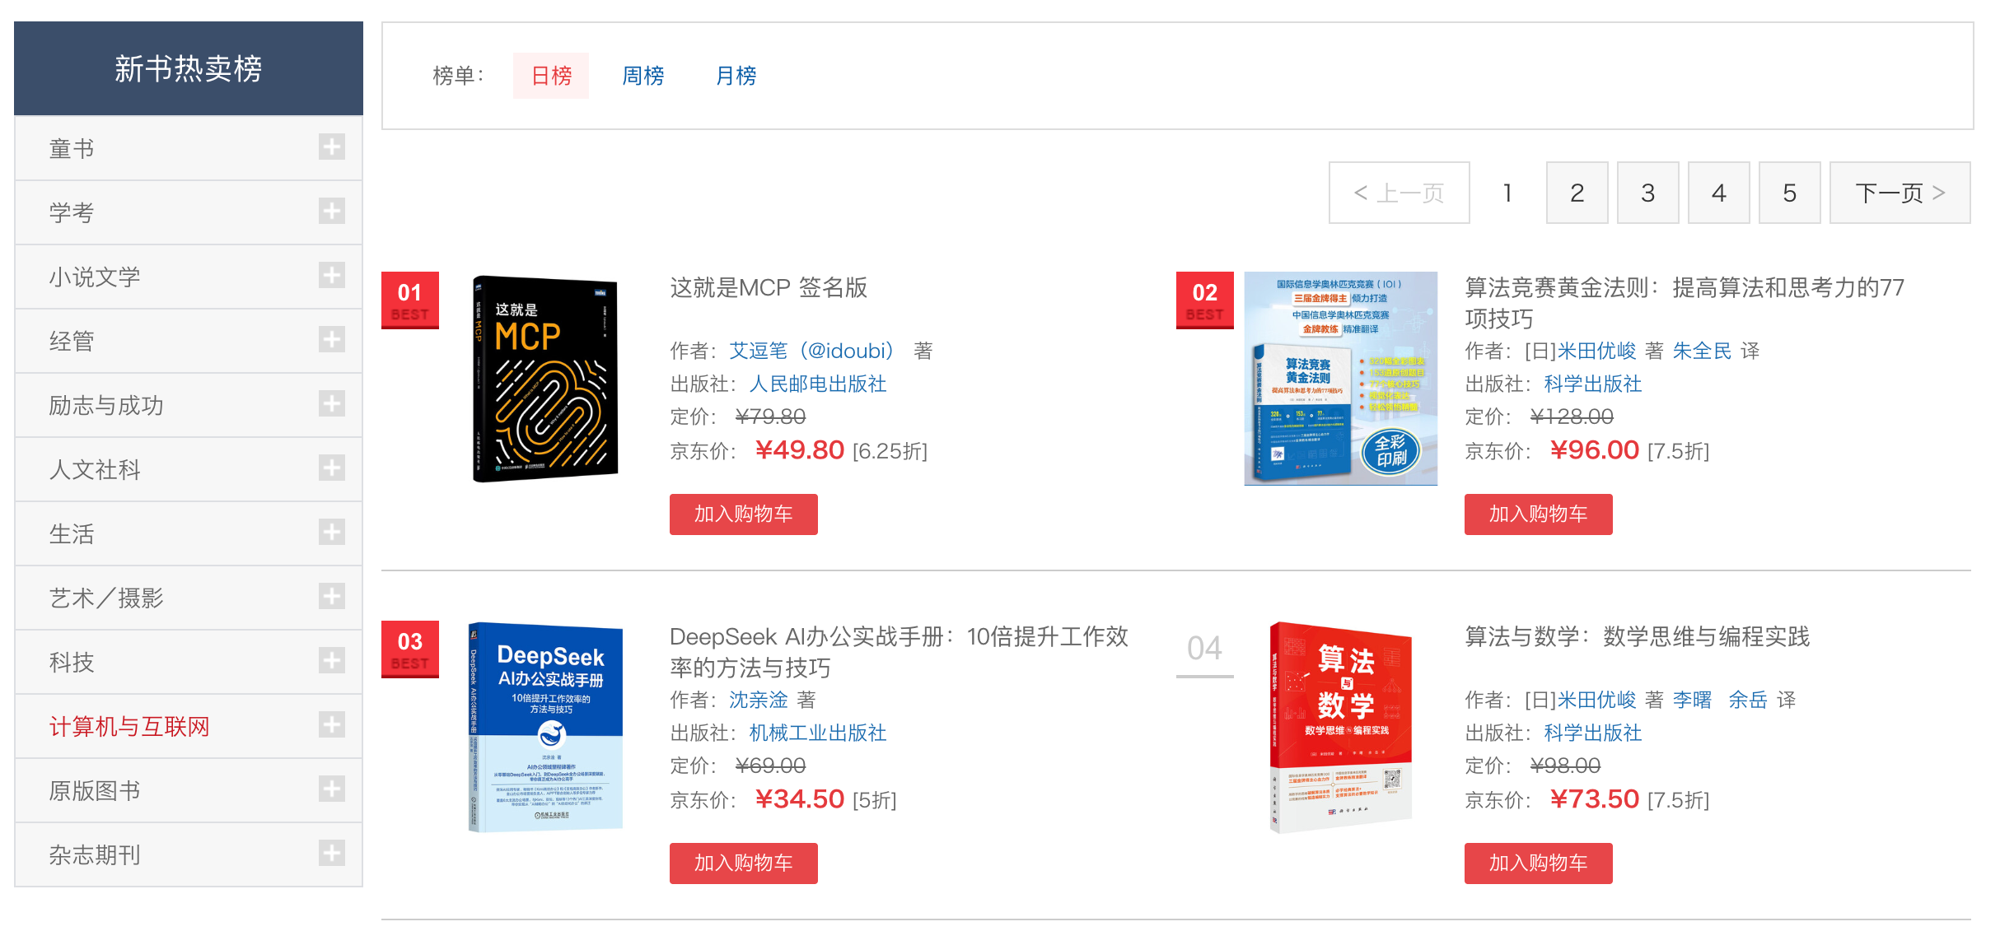
Task: Expand the 经管 category plus icon
Action: tap(331, 340)
